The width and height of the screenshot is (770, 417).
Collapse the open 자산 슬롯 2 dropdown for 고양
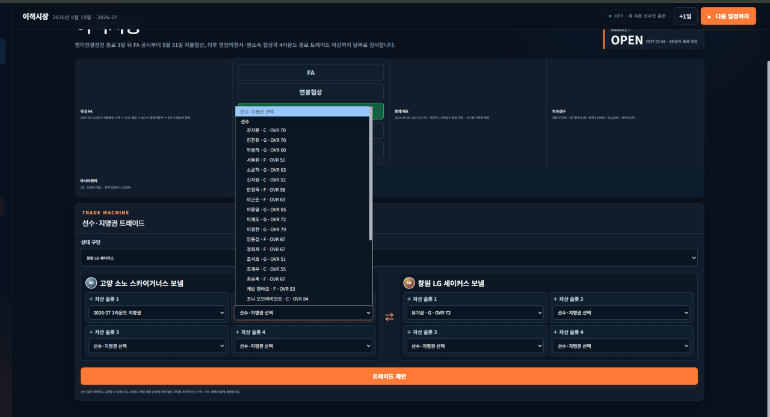point(303,313)
